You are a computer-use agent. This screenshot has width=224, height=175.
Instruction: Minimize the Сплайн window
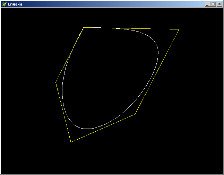coord(207,4)
